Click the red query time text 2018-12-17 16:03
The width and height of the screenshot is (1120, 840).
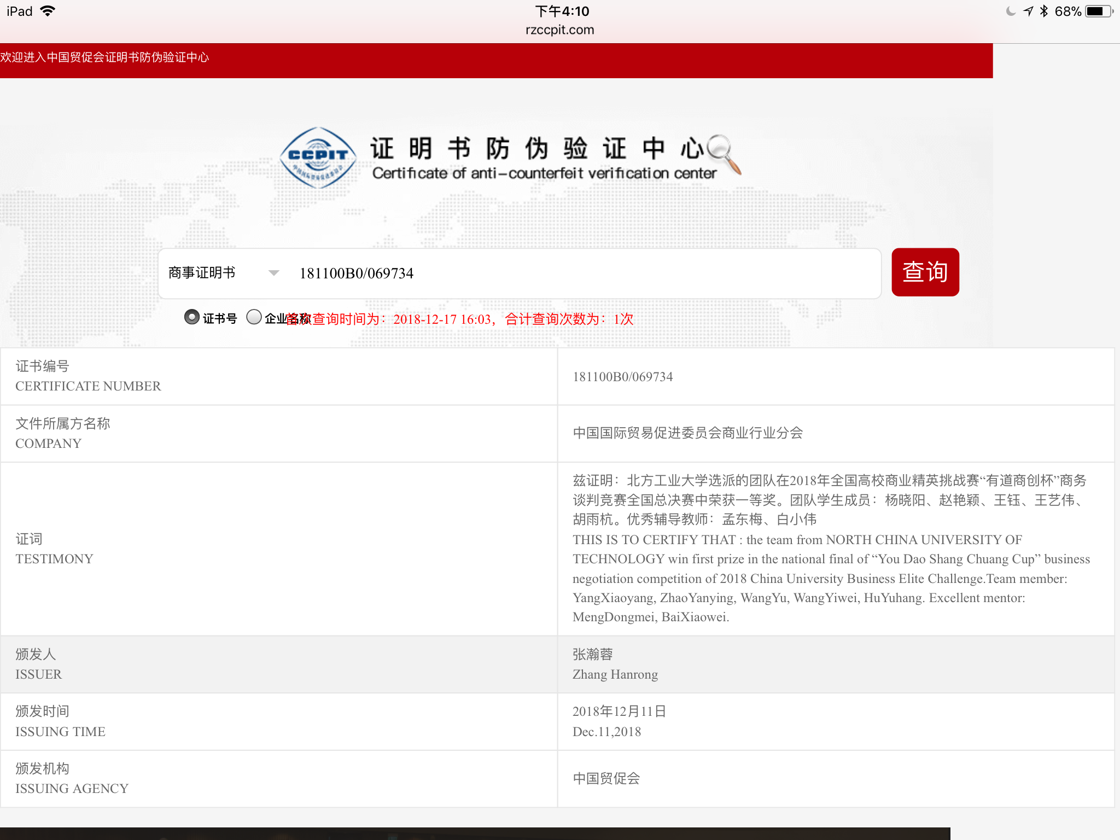(442, 319)
